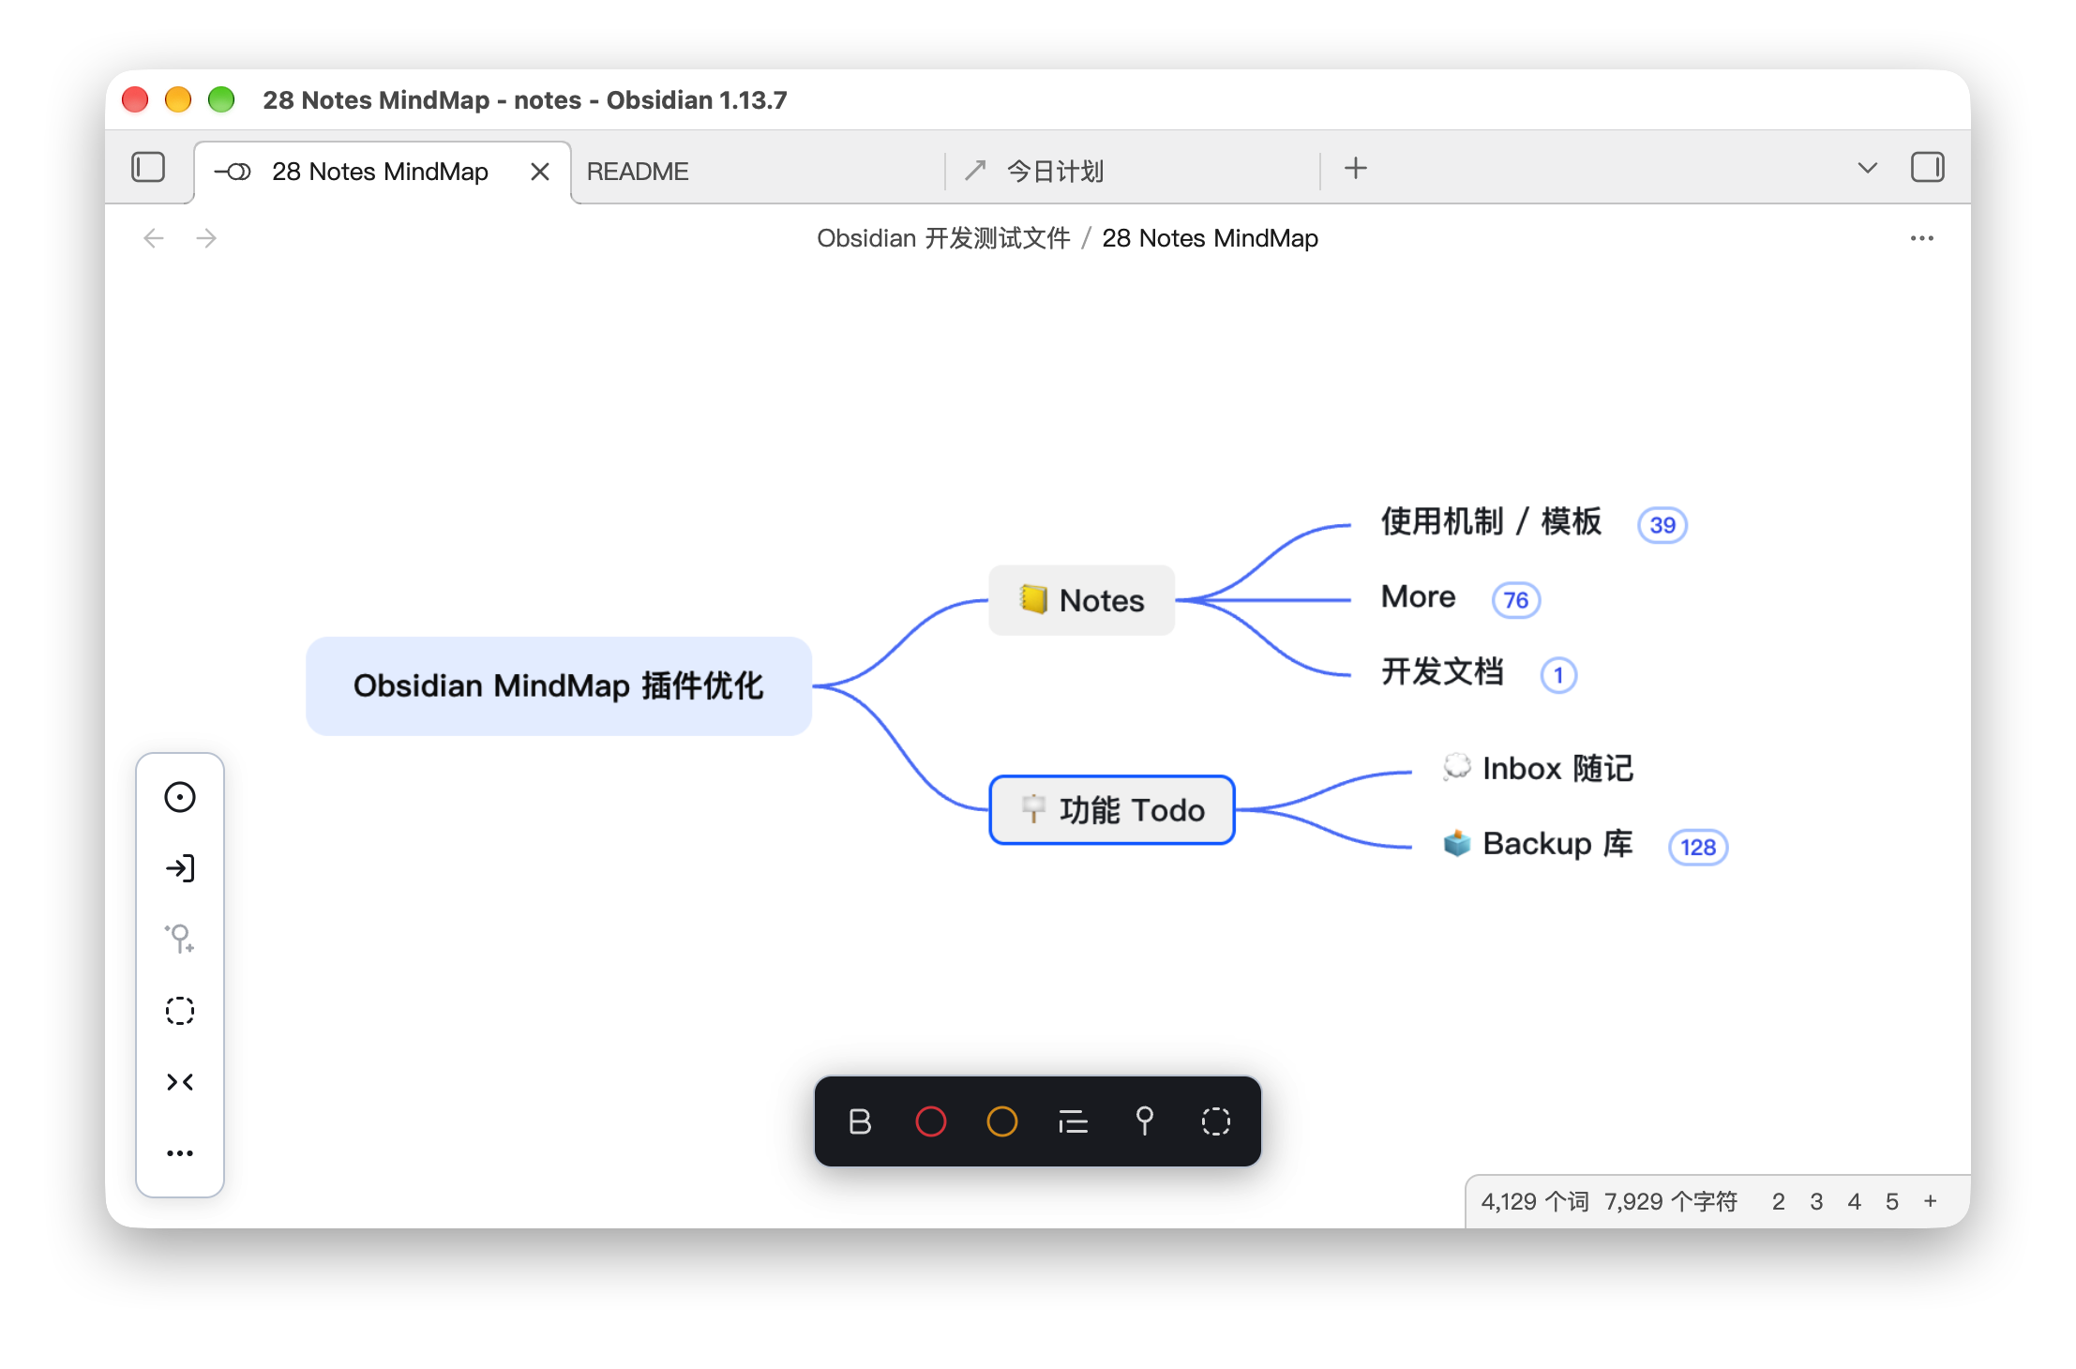Open the three-dots menu in left toolbar
The image size is (2076, 1369).
(180, 1153)
